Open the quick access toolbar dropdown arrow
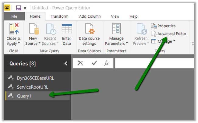198x123 pixels. coord(25,8)
